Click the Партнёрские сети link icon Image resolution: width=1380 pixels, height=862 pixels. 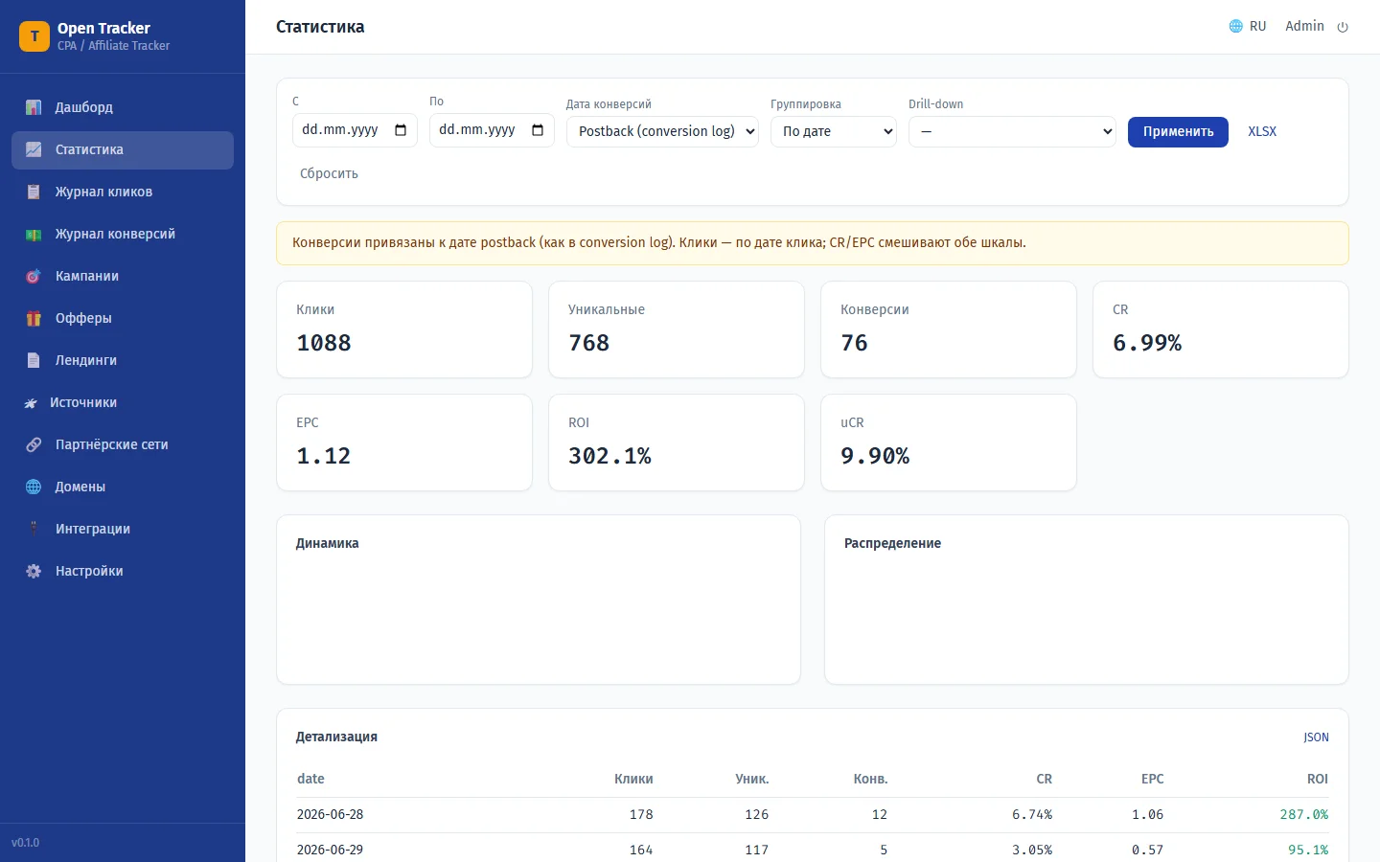(34, 444)
